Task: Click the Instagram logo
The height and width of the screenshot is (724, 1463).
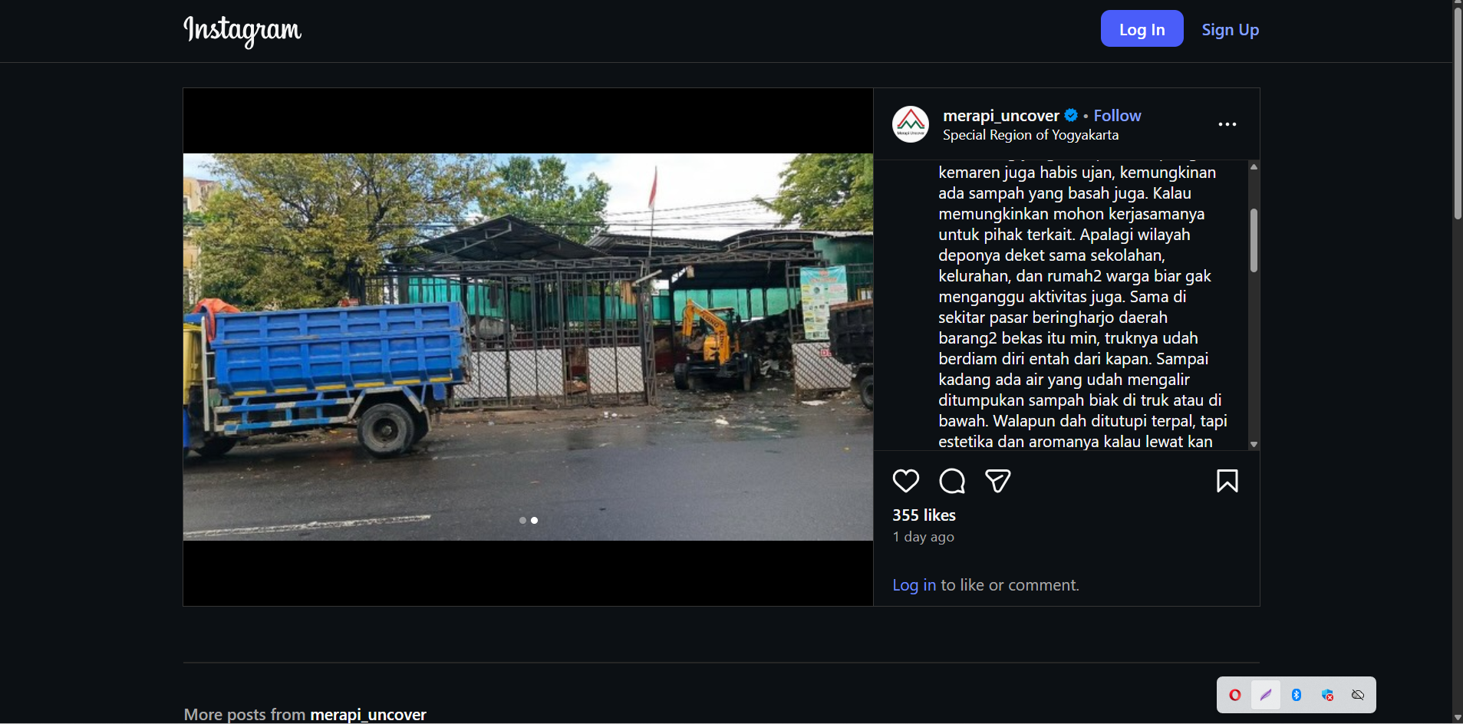Action: [x=242, y=31]
